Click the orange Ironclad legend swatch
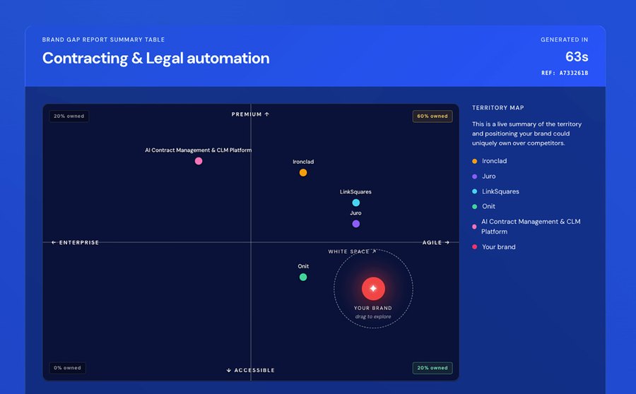This screenshot has width=636, height=394. pyautogui.click(x=475, y=161)
